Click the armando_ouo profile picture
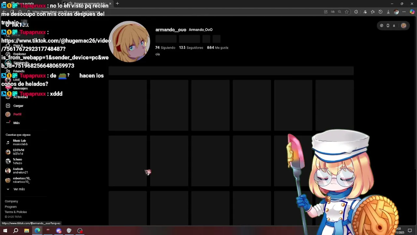417x235 pixels. pos(129,41)
